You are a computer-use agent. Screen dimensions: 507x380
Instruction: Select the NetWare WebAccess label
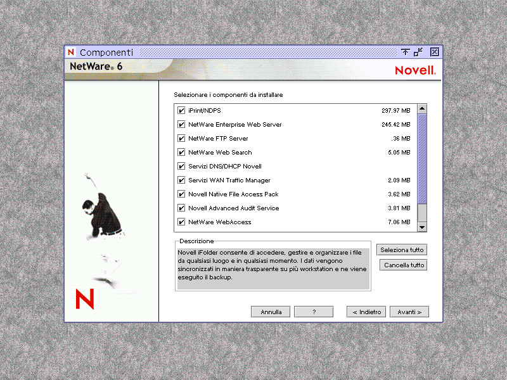pyautogui.click(x=219, y=222)
